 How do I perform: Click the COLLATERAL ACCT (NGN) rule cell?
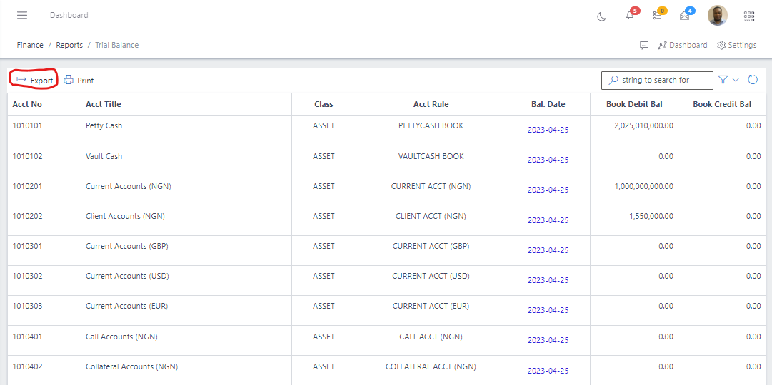(x=431, y=366)
